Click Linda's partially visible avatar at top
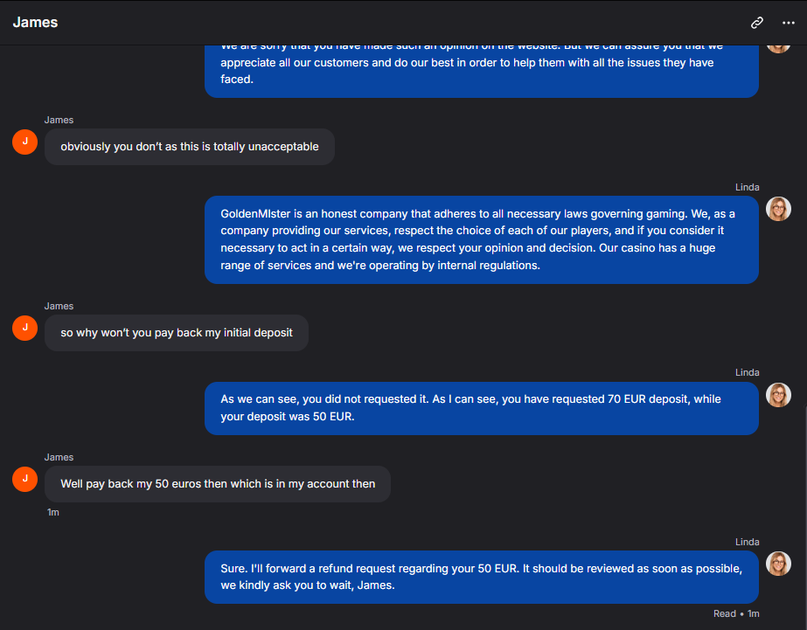This screenshot has width=807, height=630. tap(778, 49)
